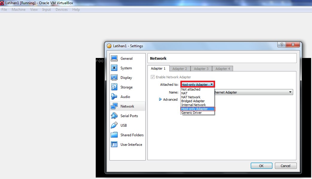Click the Serial Ports connector icon
This screenshot has width=312, height=179.
coord(114,116)
